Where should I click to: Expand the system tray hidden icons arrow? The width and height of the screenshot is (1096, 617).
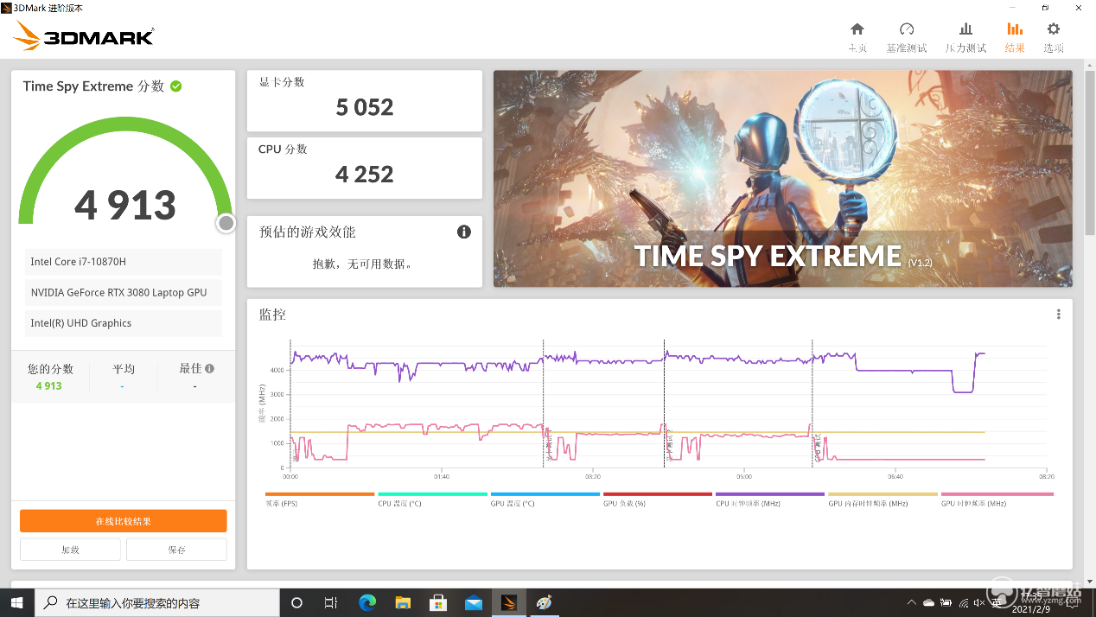click(910, 602)
